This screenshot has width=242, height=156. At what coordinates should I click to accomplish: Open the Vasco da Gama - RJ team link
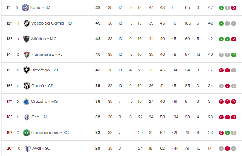pyautogui.click(x=51, y=23)
